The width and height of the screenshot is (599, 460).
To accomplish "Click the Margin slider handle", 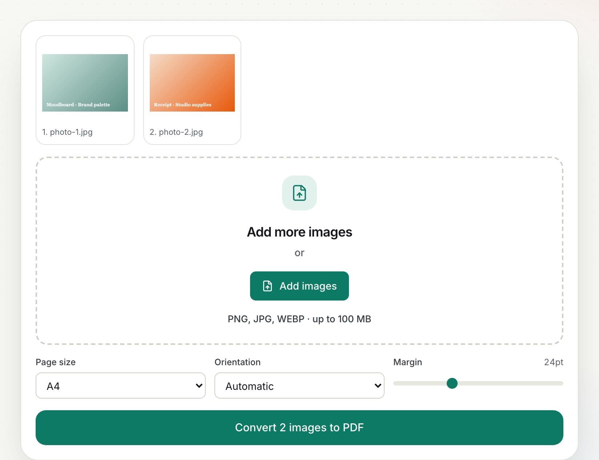I will [452, 383].
